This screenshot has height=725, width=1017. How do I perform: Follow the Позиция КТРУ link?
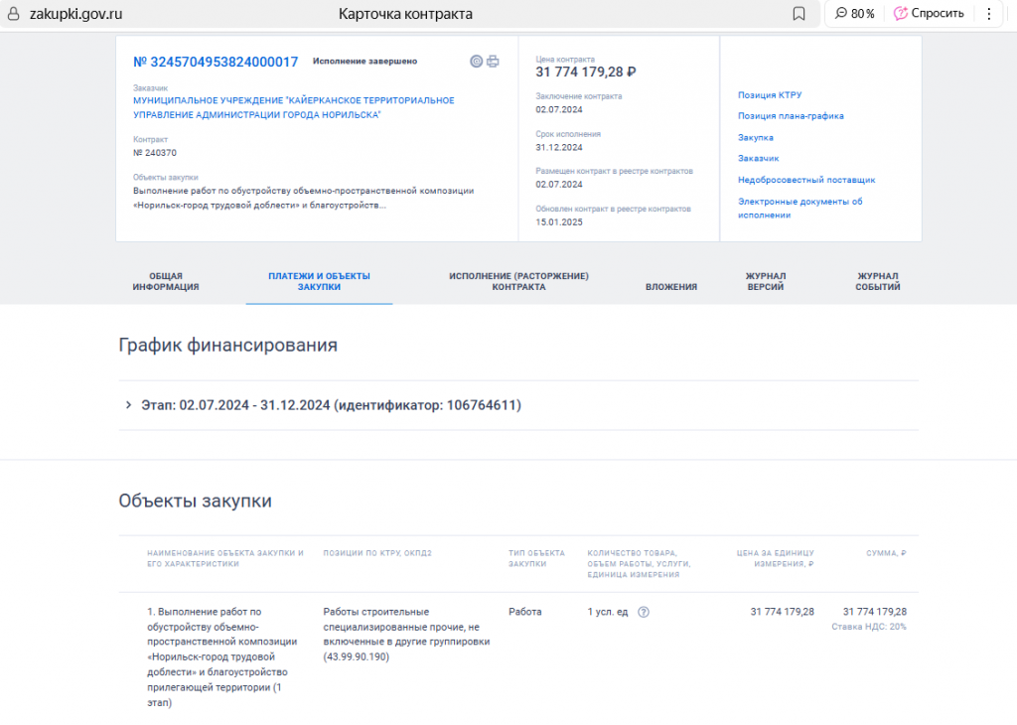pyautogui.click(x=770, y=94)
